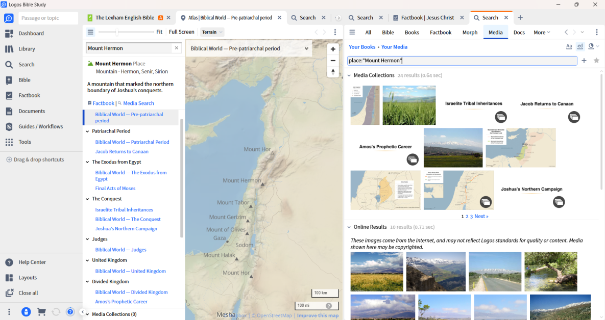Screen dimensions: 605x320
Task: Open the Library panel icon
Action: pos(9,49)
